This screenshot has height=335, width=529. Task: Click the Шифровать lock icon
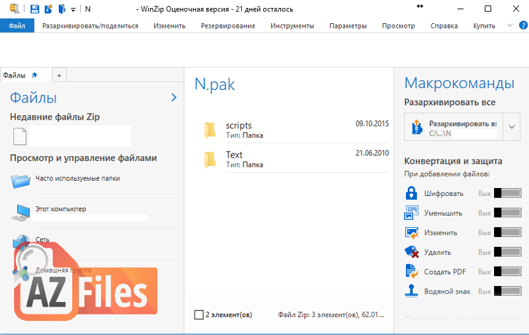point(411,193)
